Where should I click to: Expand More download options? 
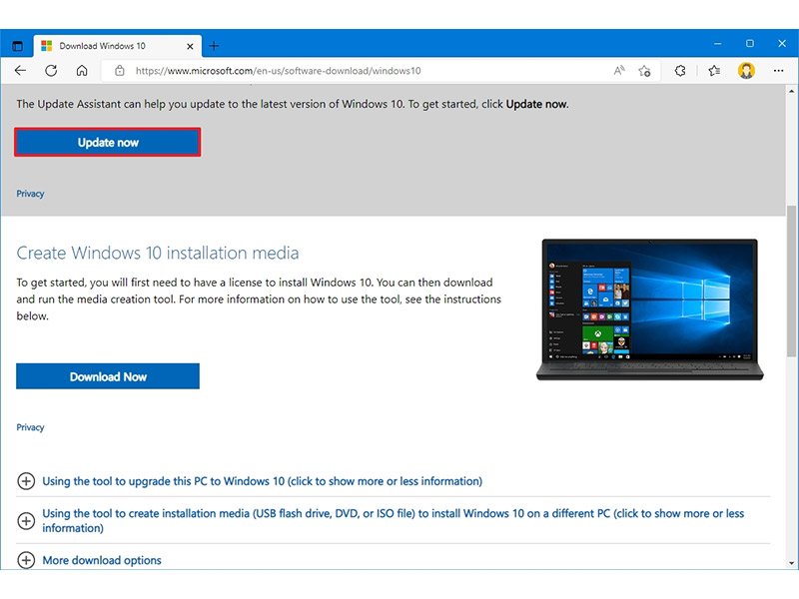pyautogui.click(x=102, y=560)
